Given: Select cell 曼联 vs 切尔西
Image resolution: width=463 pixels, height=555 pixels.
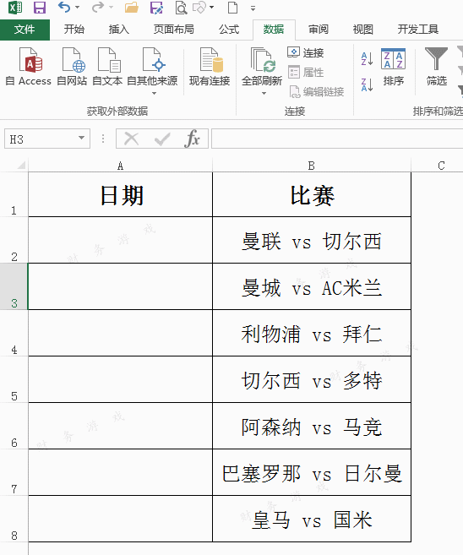Looking at the screenshot, I should tap(312, 240).
